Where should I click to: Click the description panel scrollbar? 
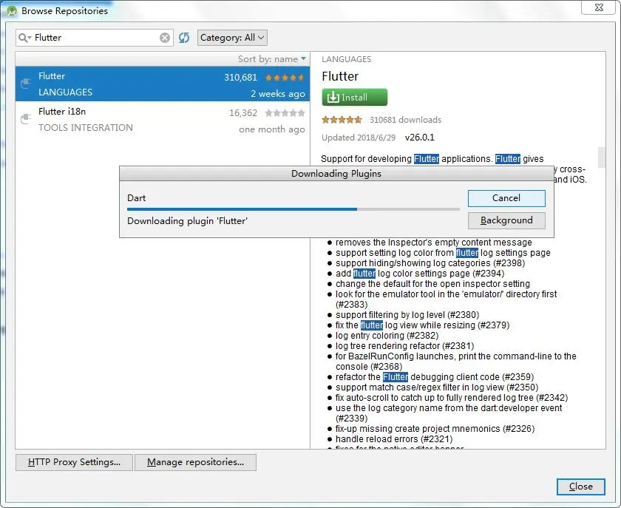click(602, 158)
